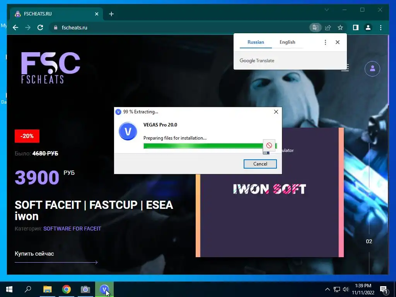Click the old price 4680 РУБ
Image resolution: width=396 pixels, height=297 pixels.
point(45,153)
